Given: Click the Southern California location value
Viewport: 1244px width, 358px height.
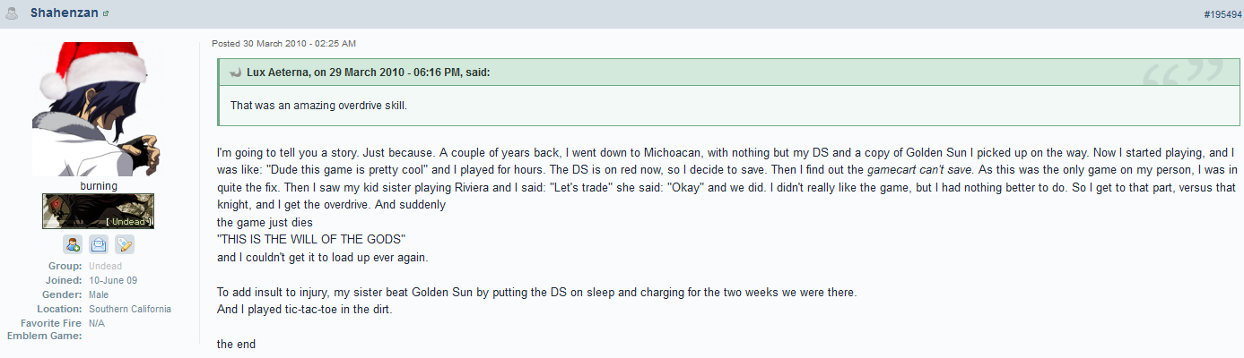Looking at the screenshot, I should click(130, 310).
